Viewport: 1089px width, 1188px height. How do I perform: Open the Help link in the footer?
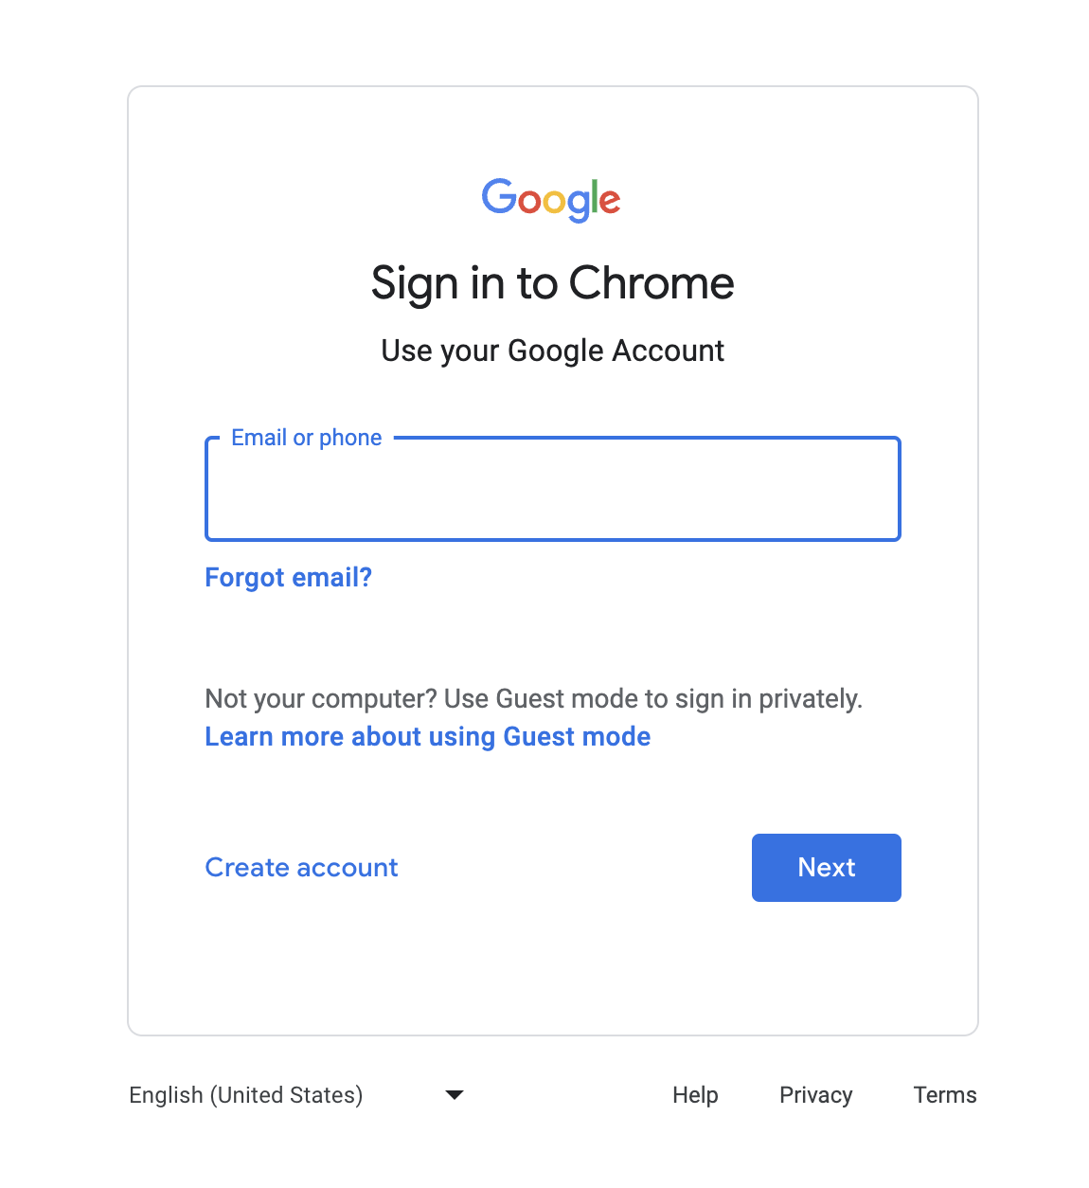pos(695,1095)
